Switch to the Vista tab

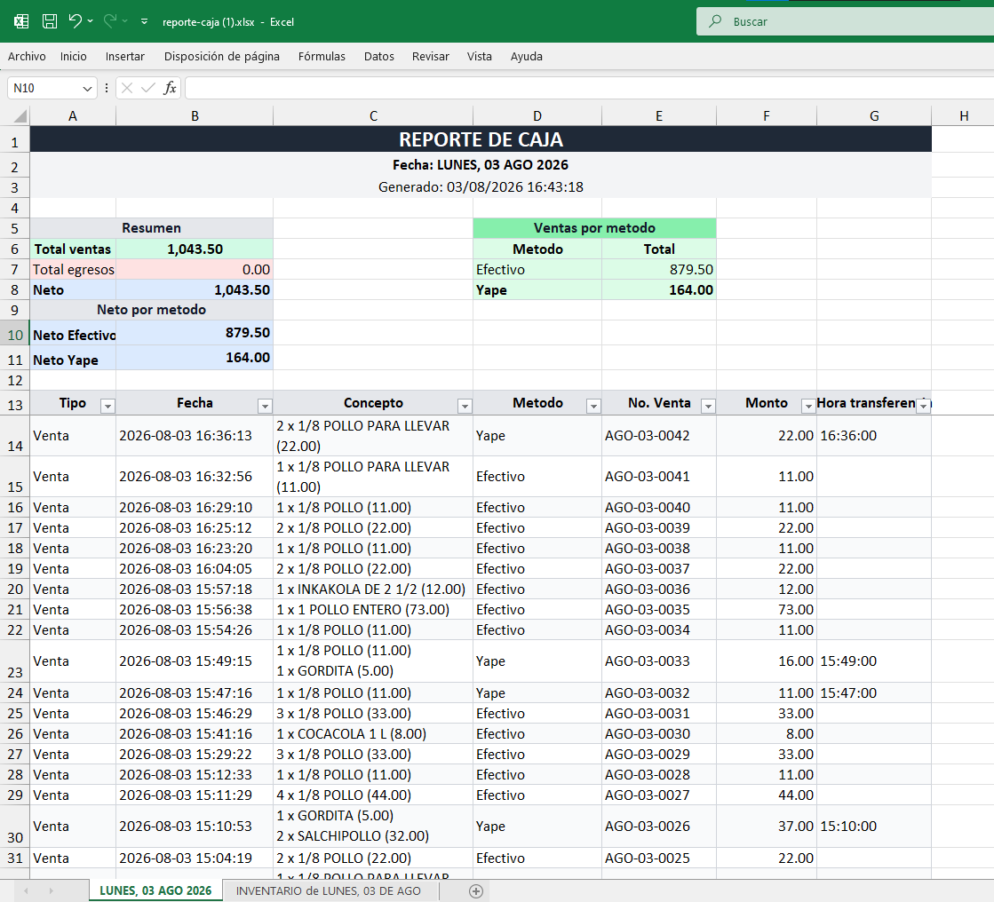coord(480,57)
